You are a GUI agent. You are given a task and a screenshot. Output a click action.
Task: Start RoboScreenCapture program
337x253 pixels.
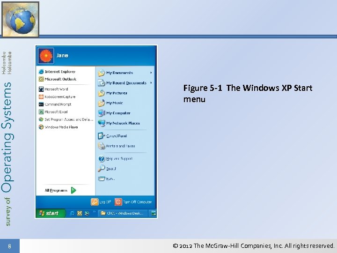(x=57, y=97)
